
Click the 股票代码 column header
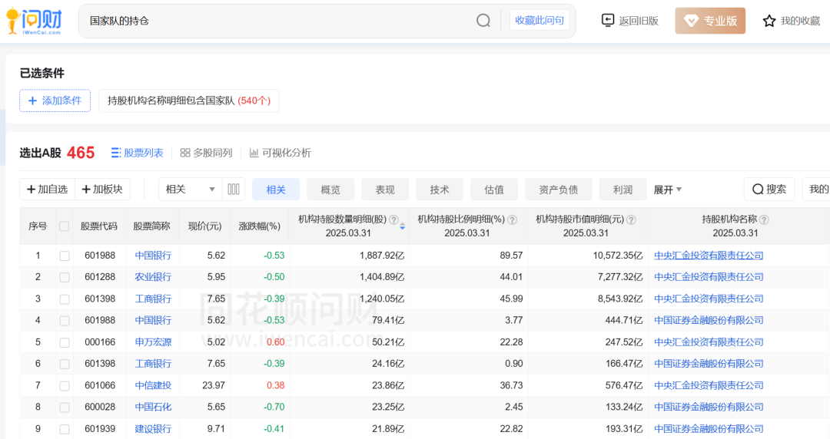pos(98,226)
